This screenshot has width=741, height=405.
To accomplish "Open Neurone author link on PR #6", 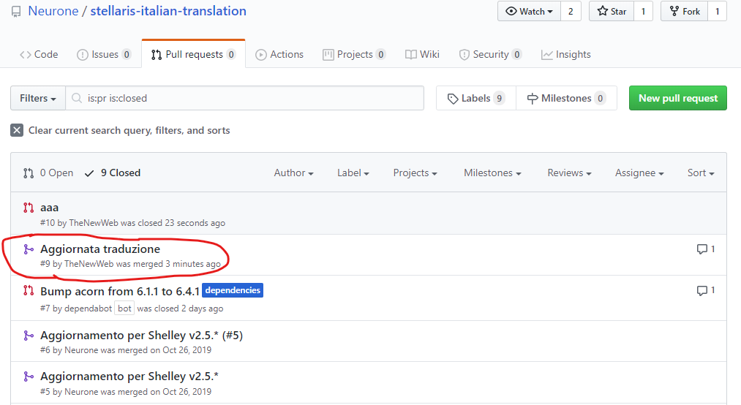I will click(x=81, y=350).
